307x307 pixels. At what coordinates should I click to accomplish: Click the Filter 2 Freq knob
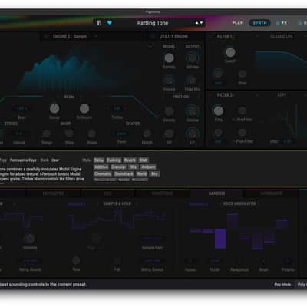[x=218, y=111]
